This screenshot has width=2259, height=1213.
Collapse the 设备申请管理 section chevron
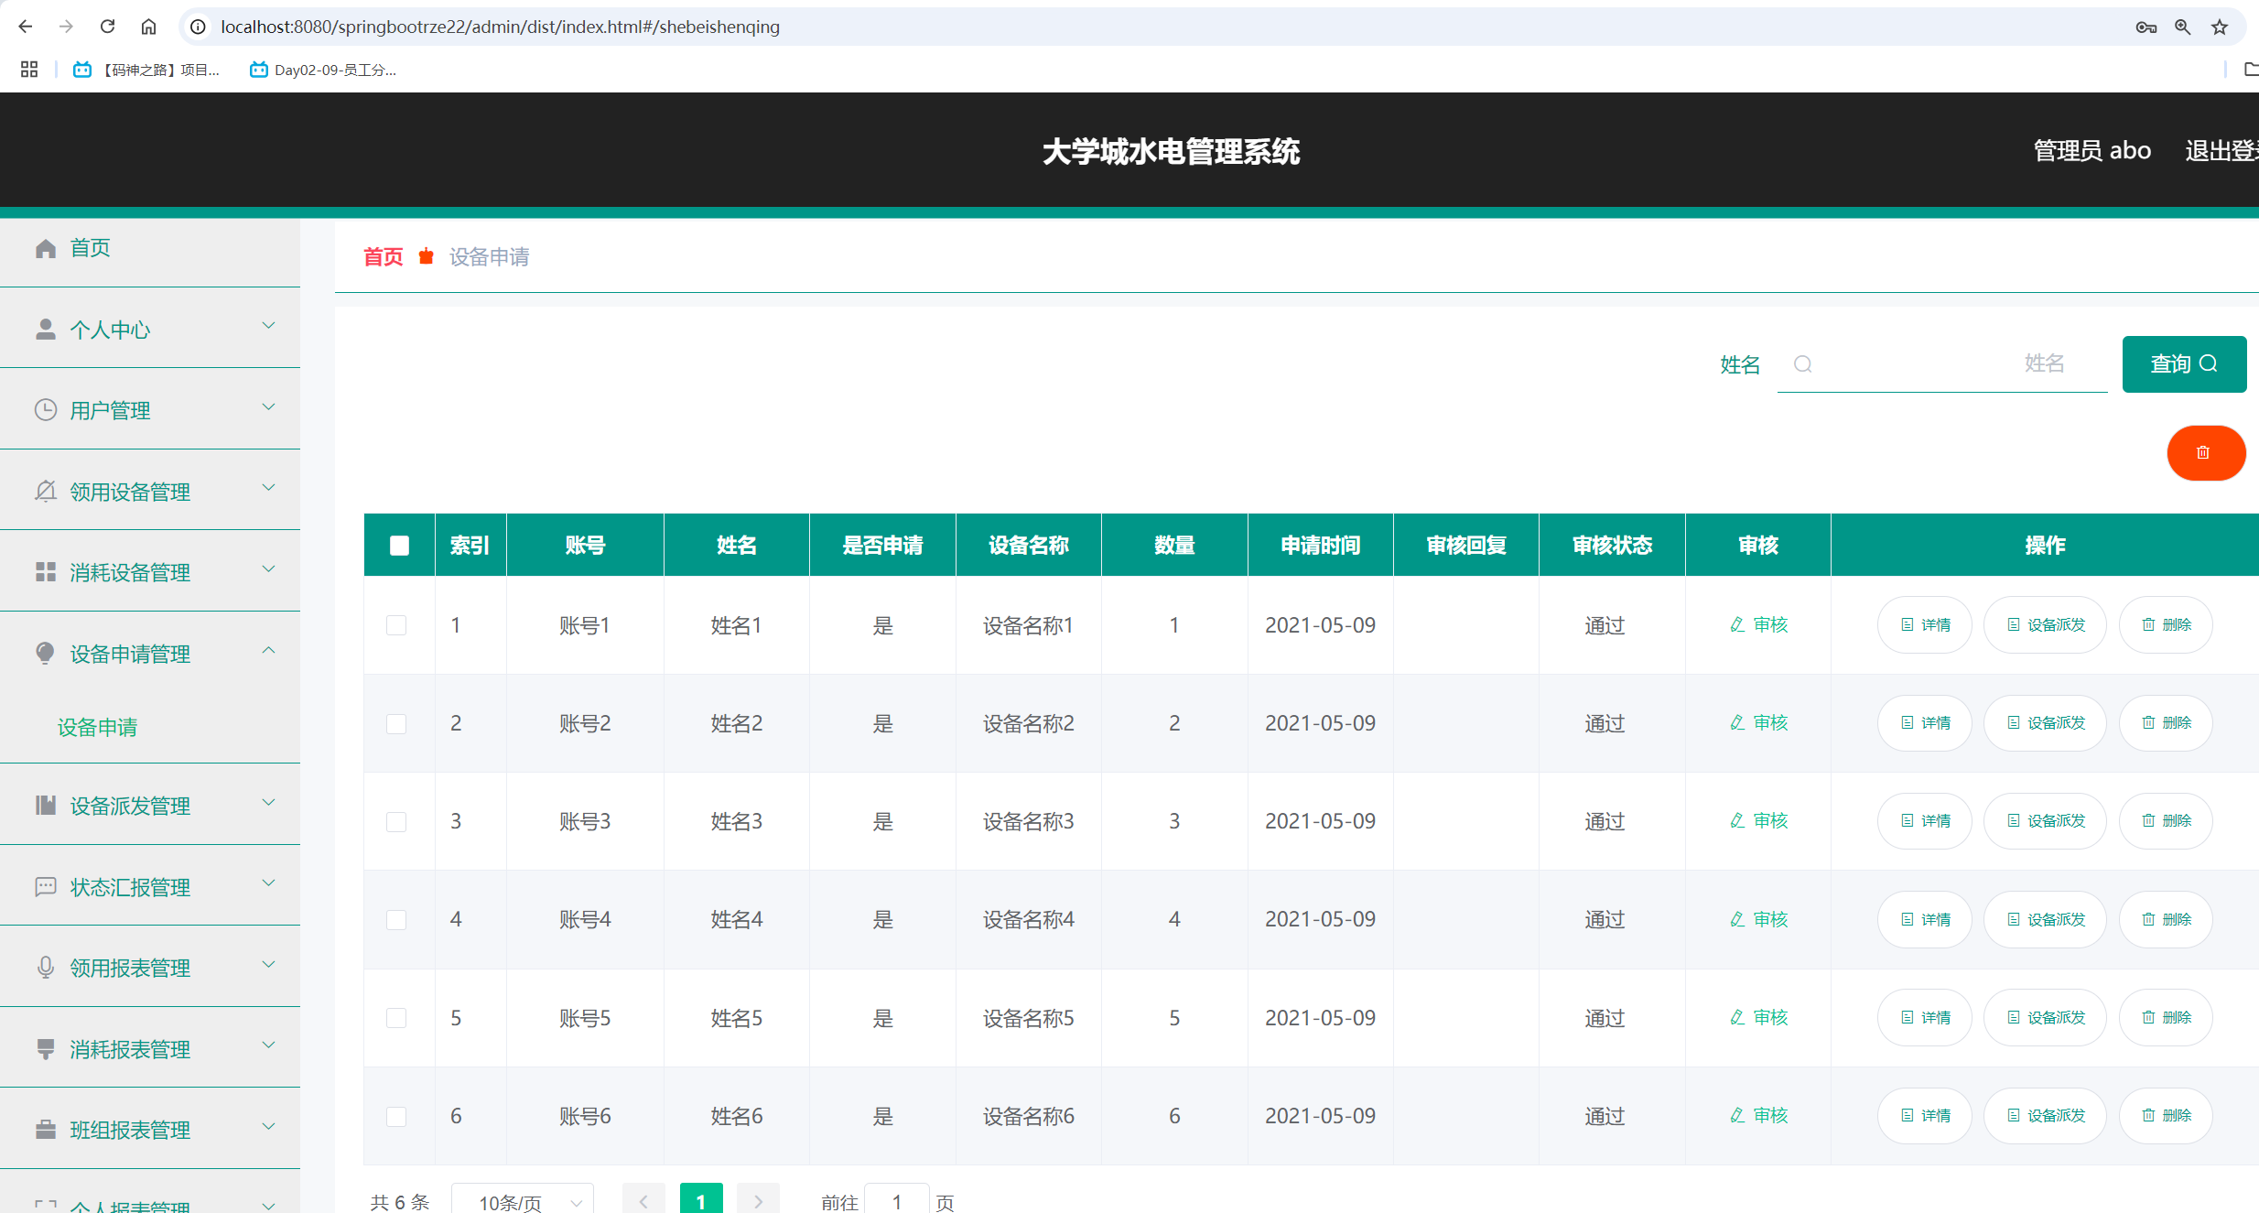point(268,651)
